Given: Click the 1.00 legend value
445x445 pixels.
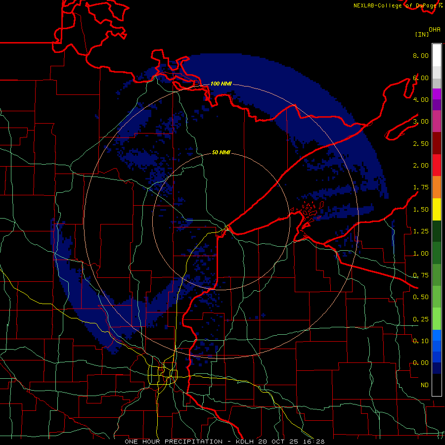Looking at the screenshot, I should (x=421, y=254).
